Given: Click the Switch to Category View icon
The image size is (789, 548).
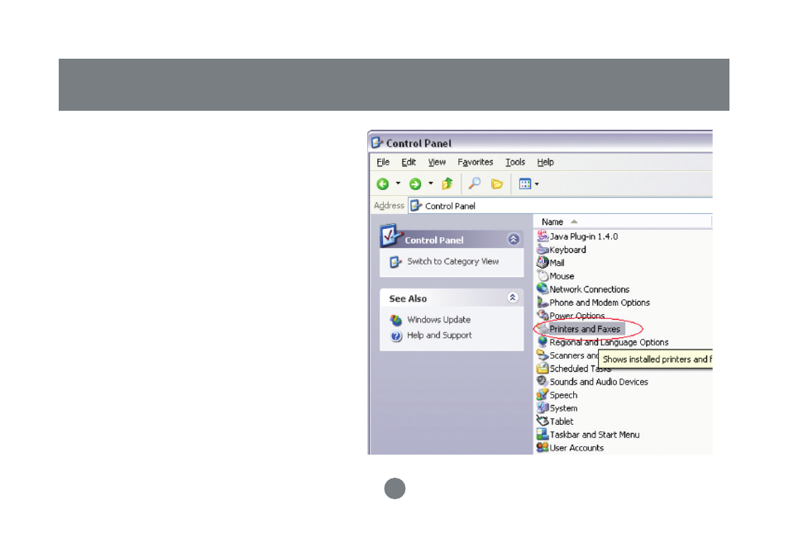Looking at the screenshot, I should click(396, 262).
